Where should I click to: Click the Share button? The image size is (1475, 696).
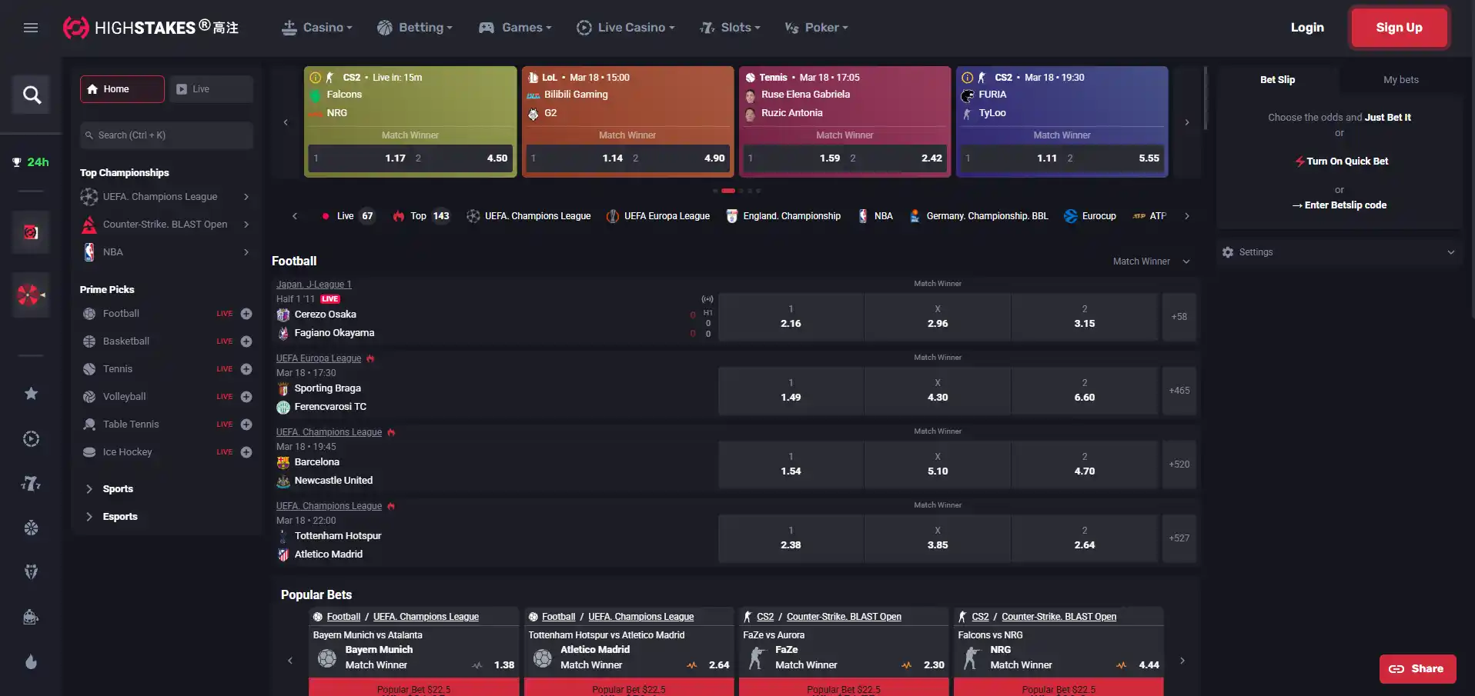tap(1417, 669)
